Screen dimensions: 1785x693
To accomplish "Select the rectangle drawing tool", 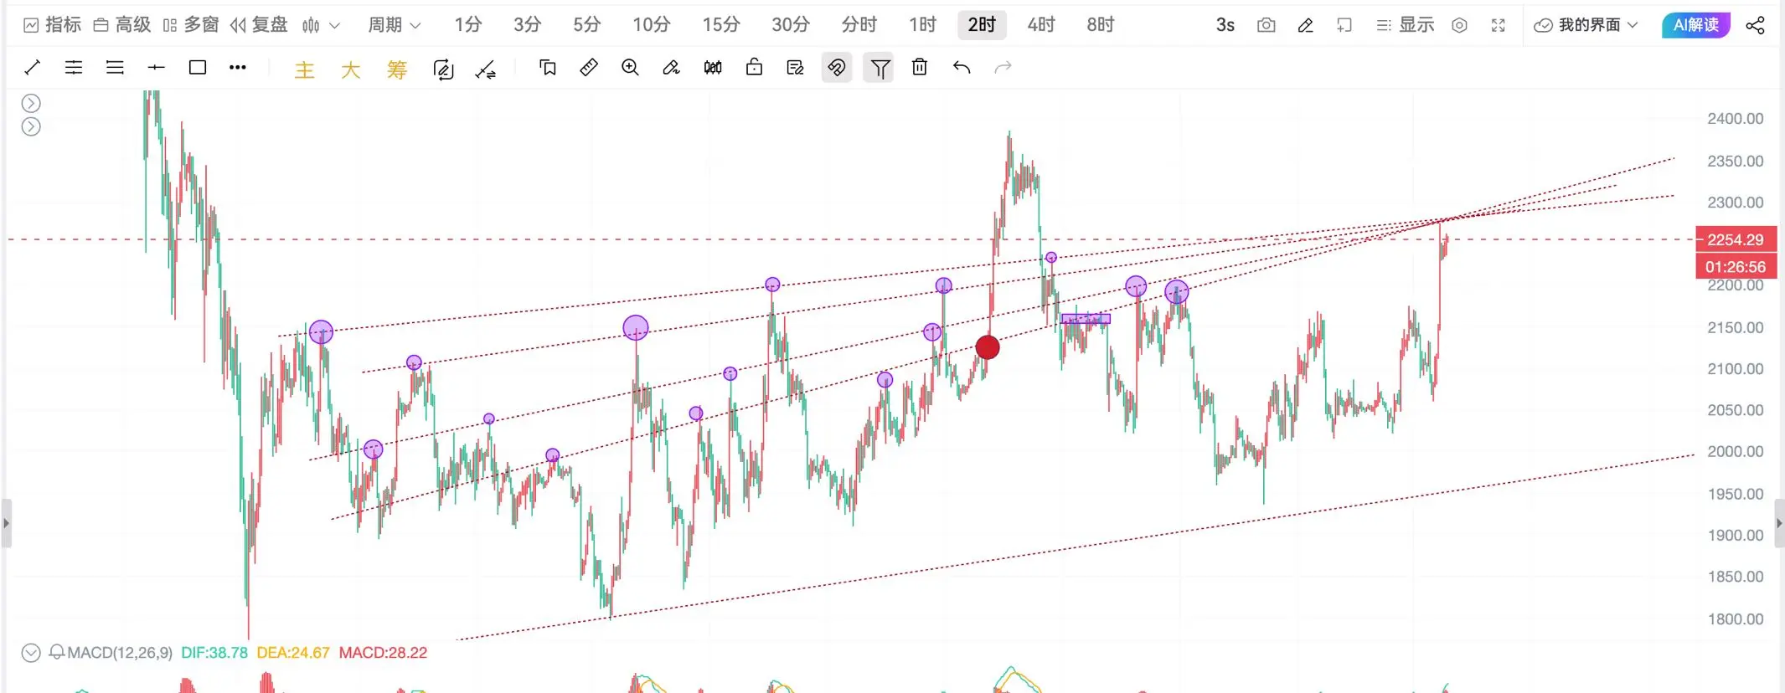I will tap(198, 68).
